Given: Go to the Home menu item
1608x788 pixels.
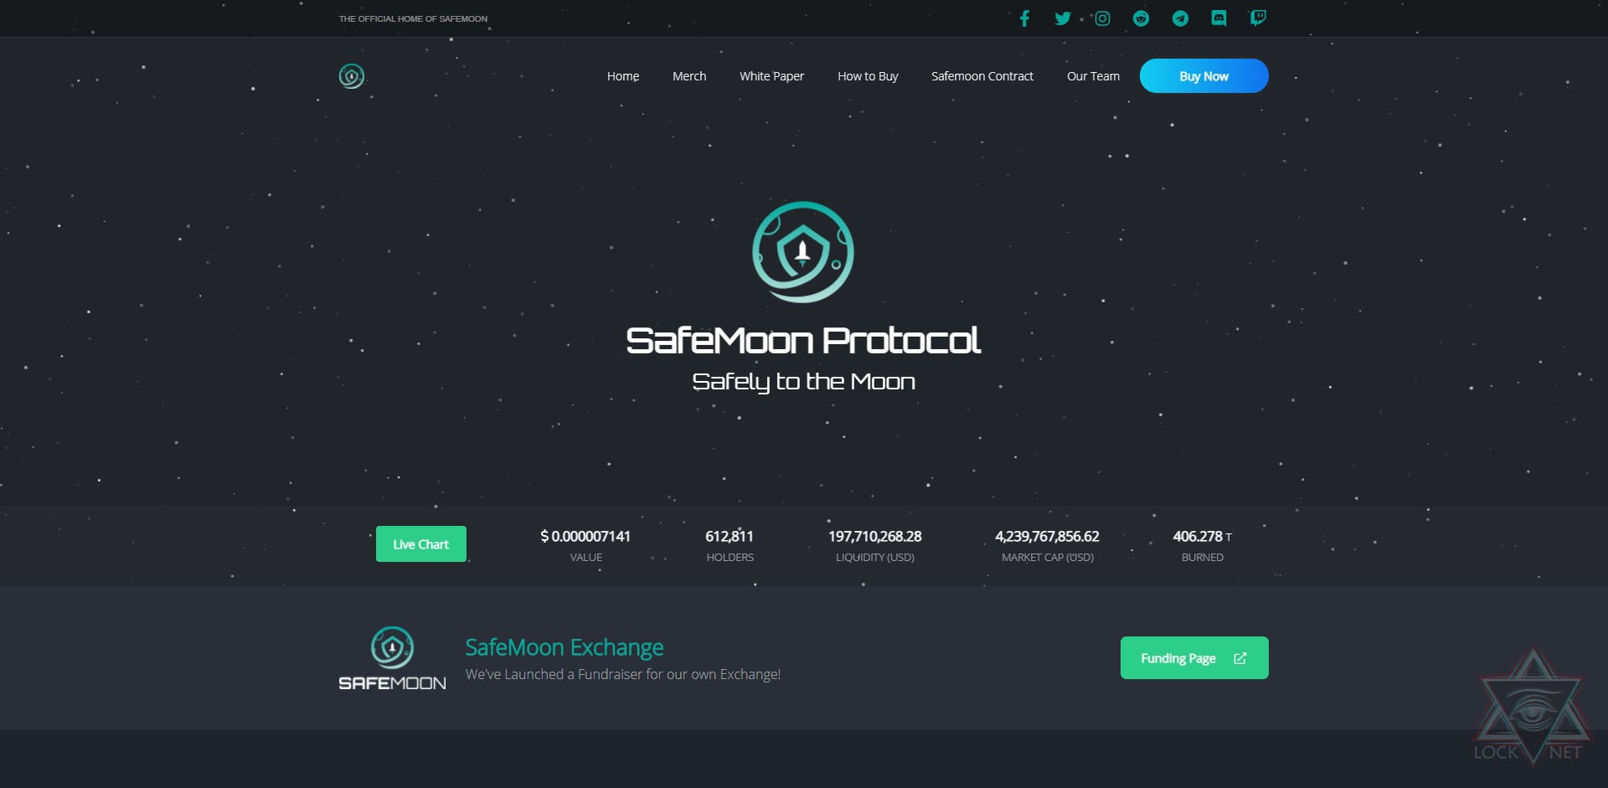Looking at the screenshot, I should tap(623, 76).
